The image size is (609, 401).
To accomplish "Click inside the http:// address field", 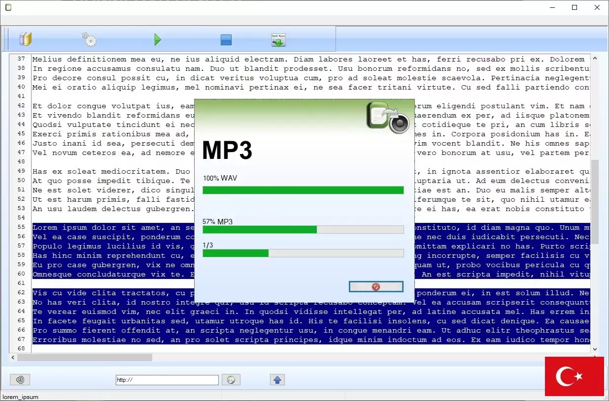I will [167, 379].
